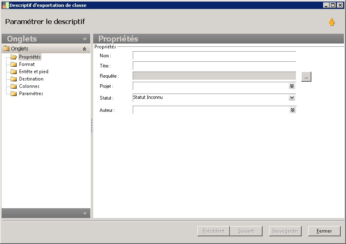Image resolution: width=346 pixels, height=244 pixels.
Task: Go to the Destination section
Action: pos(31,78)
